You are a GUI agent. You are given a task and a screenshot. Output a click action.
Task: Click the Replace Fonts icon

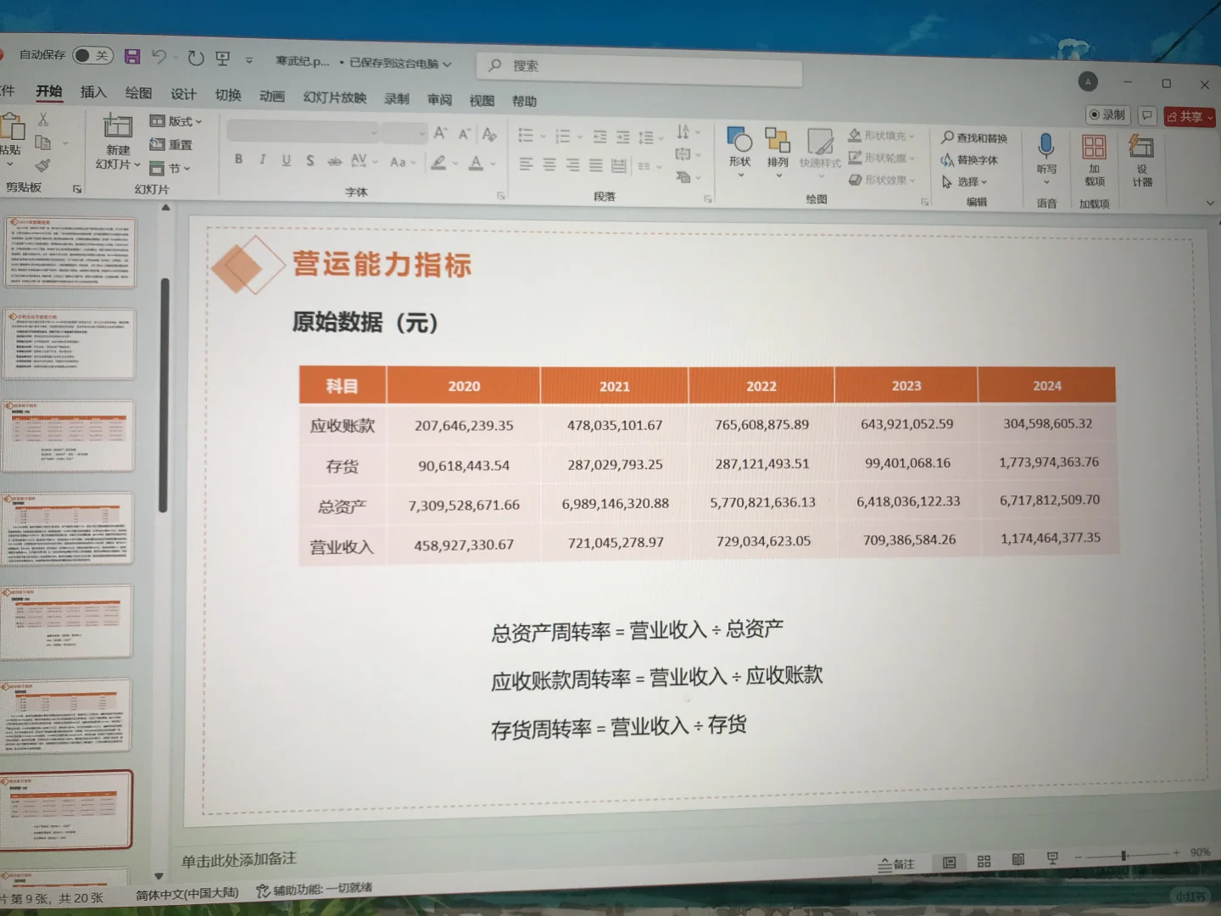click(973, 159)
